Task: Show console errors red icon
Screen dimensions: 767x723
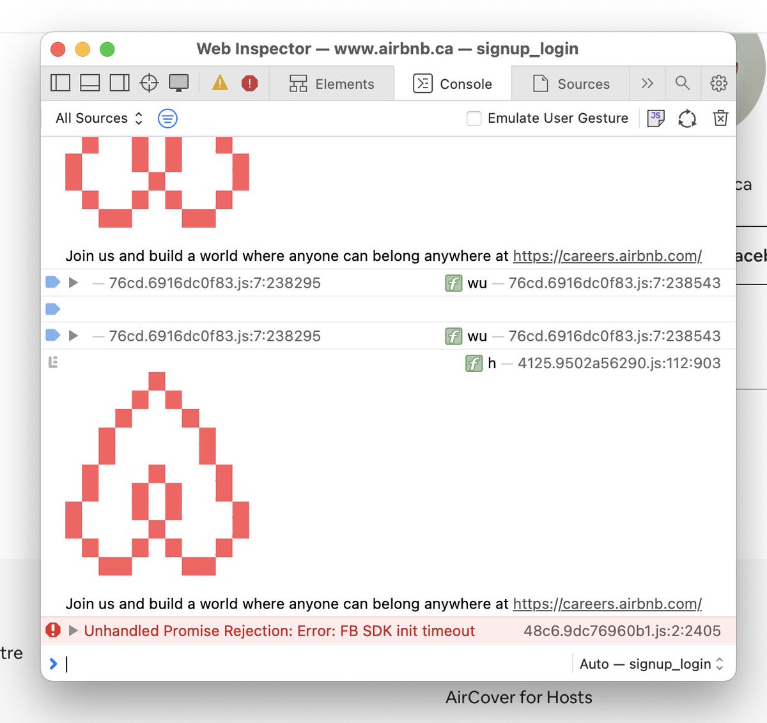Action: coord(250,83)
